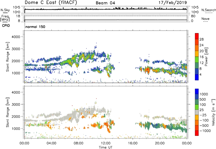Screen dimensions: 216x149
Task: Click the '28' label on the power colorbar
Action: [201, 39]
